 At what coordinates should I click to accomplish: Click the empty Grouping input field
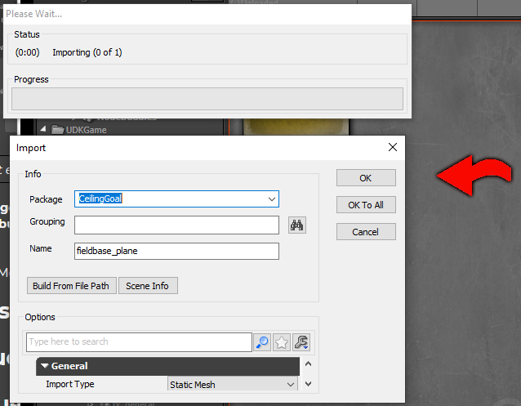click(176, 225)
